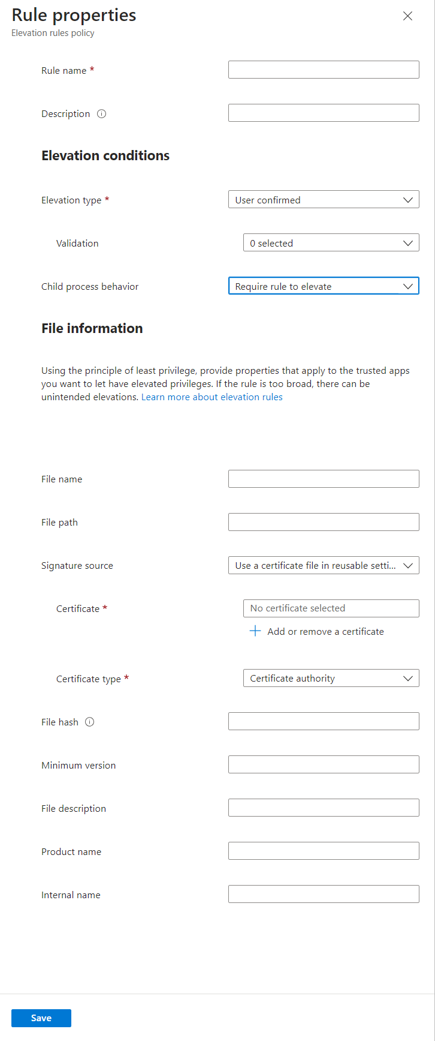Viewport: 435px width, 1041px height.
Task: Close the Rule properties panel
Action: [407, 16]
